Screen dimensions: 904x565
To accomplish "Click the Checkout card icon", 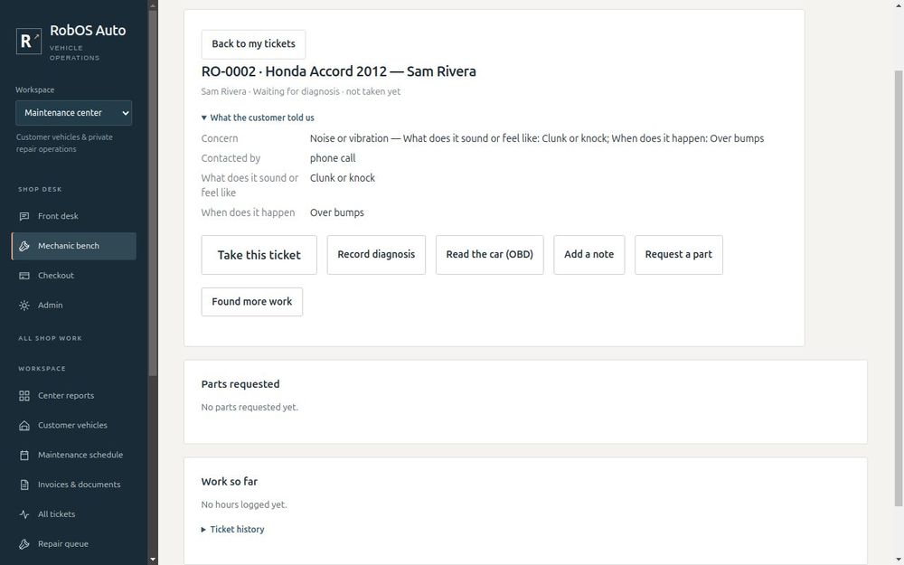I will tap(24, 276).
